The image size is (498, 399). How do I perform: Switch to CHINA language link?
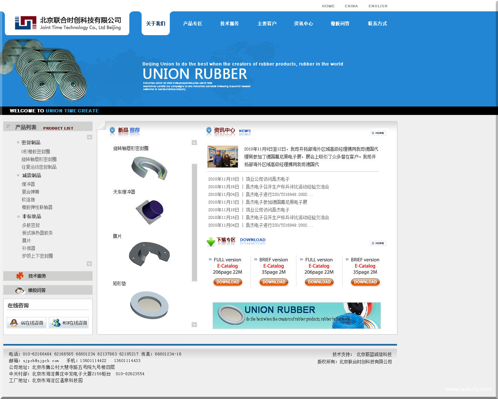pyautogui.click(x=351, y=6)
